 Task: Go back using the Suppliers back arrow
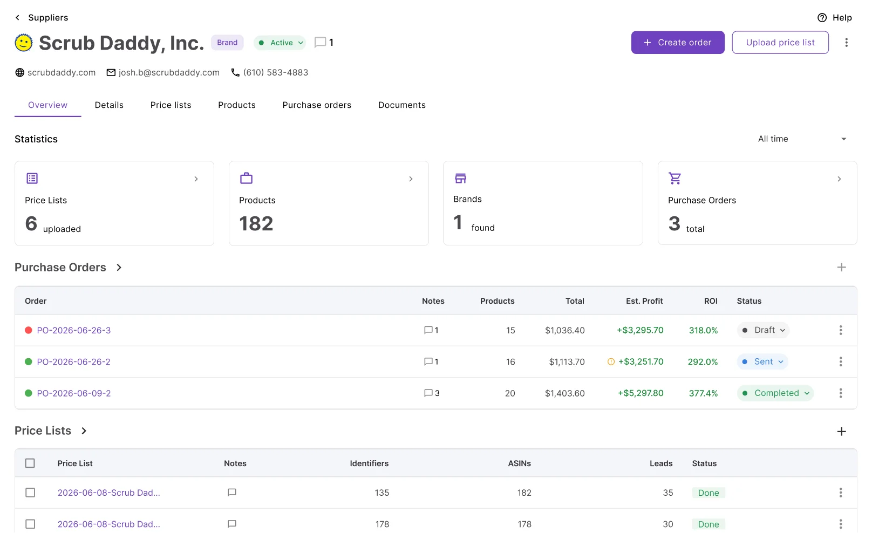[x=18, y=18]
